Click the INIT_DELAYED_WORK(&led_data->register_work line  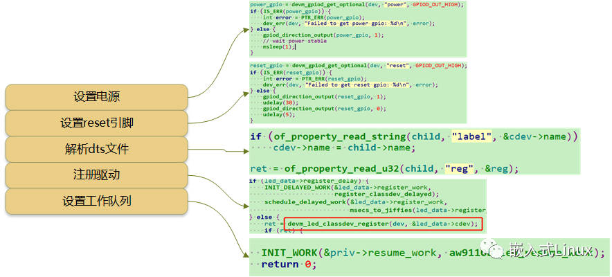348,188
